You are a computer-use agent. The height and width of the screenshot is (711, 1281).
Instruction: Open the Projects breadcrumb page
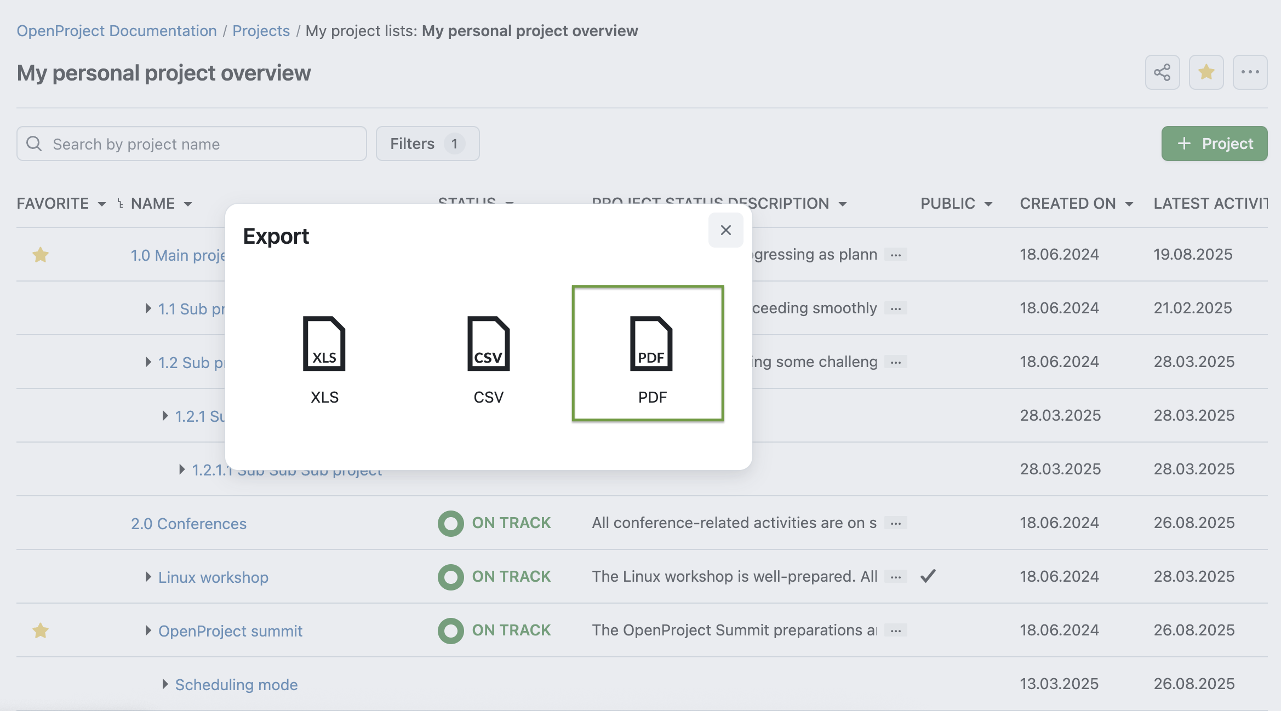point(261,31)
